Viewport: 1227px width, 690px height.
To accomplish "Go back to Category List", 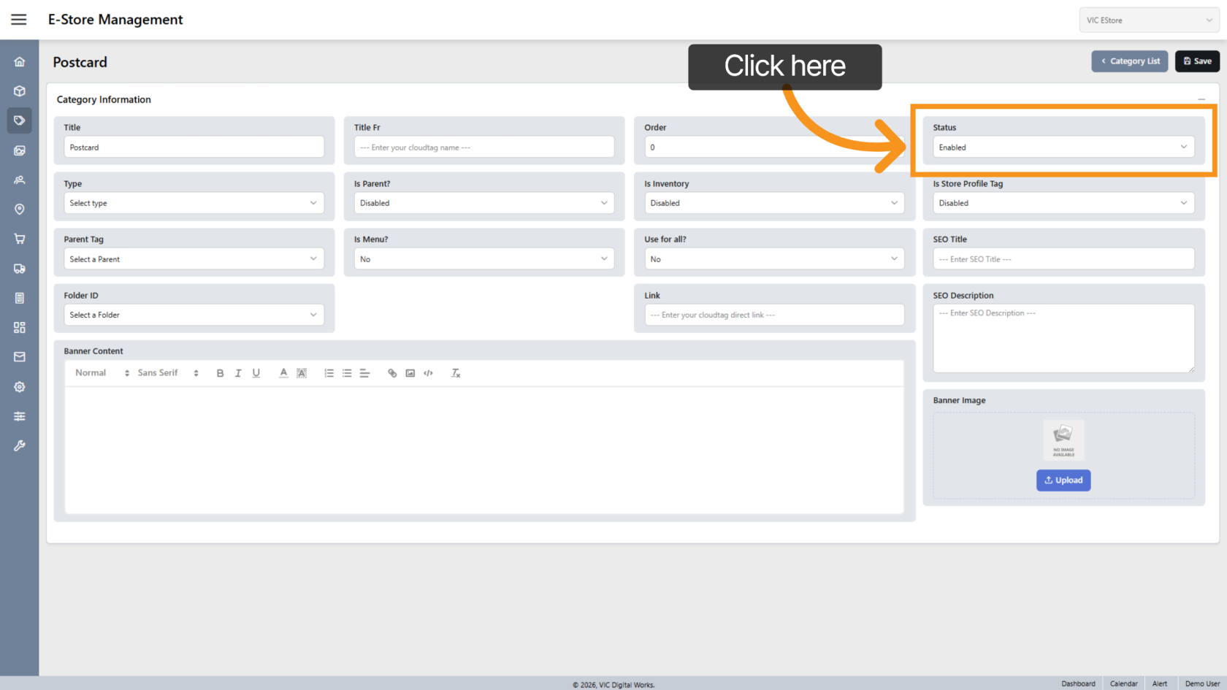I will [x=1130, y=61].
